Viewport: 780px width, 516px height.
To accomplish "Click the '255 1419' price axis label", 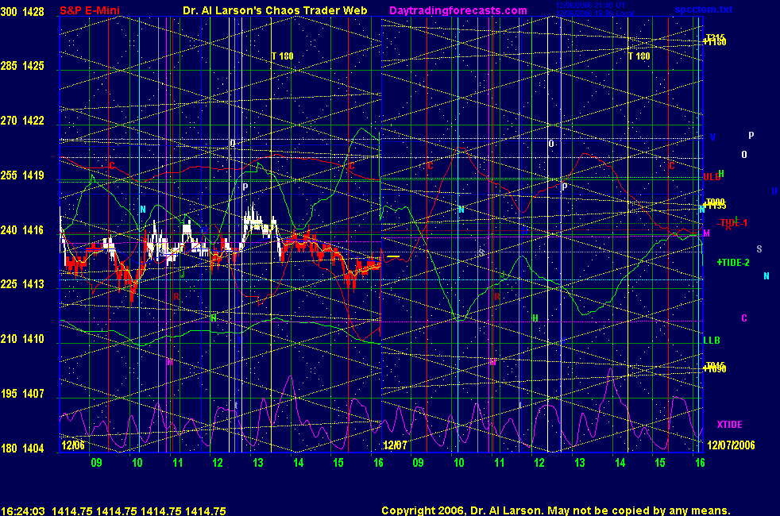I will pos(22,175).
